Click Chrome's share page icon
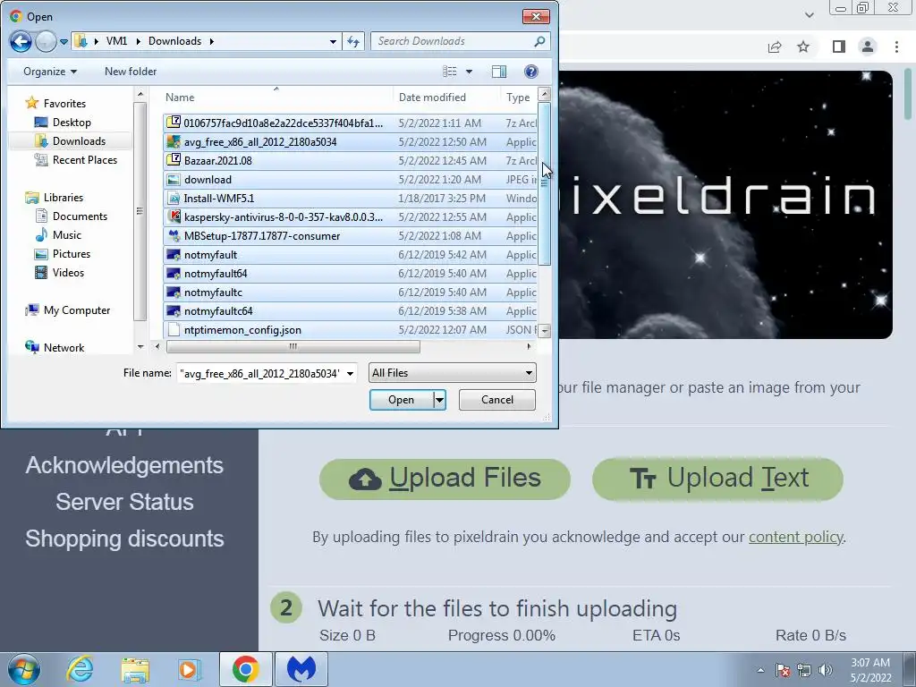The width and height of the screenshot is (916, 687). [775, 47]
